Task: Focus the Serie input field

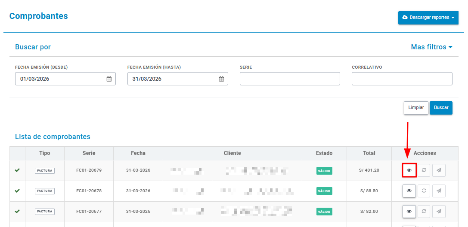Action: [290, 79]
